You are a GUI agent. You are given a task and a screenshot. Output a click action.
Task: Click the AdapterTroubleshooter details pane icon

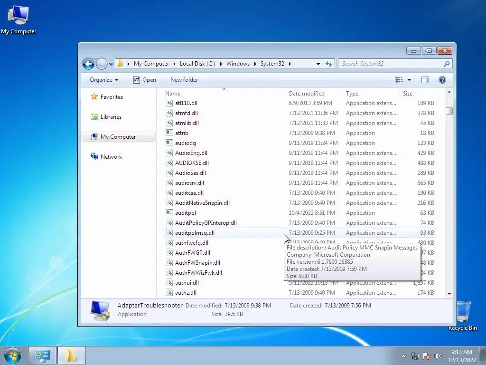coord(100,311)
